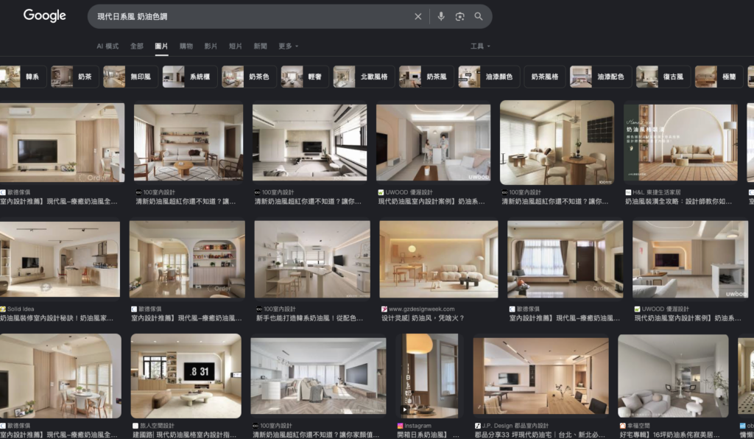Switch to the 全部 tab

pos(136,46)
